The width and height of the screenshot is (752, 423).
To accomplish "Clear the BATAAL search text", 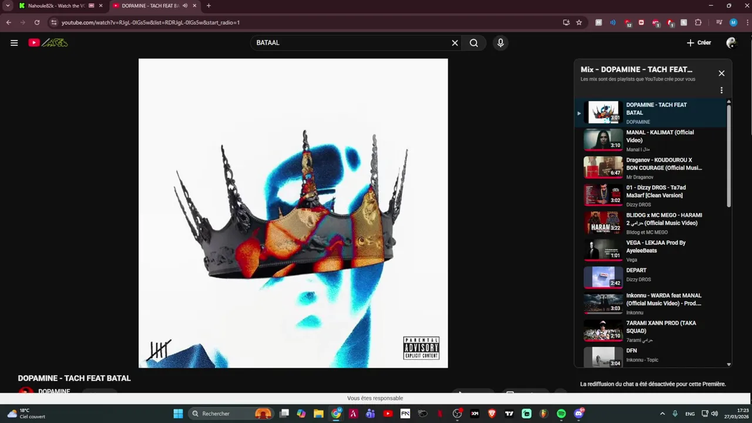I will (x=455, y=43).
